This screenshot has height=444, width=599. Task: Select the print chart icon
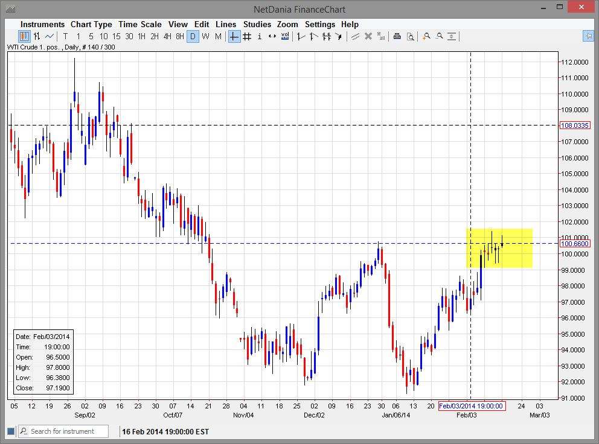[396, 37]
